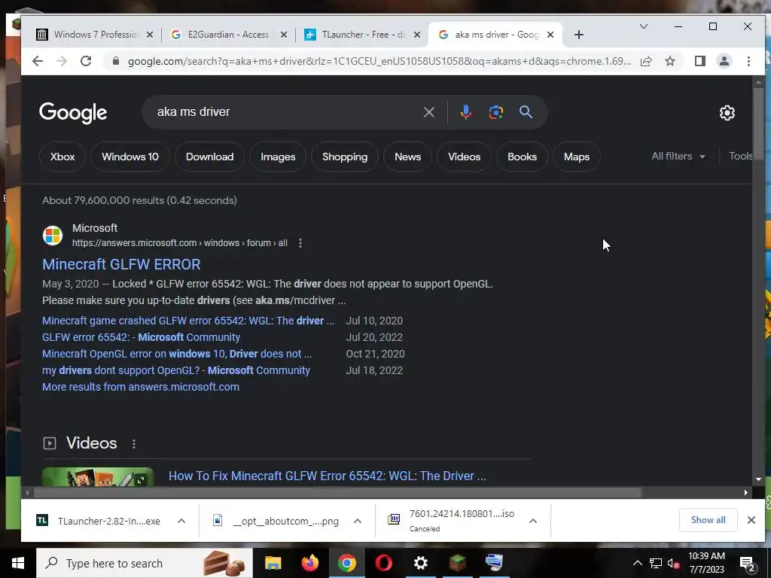Start voice search with the microphone
The width and height of the screenshot is (771, 578).
[465, 112]
